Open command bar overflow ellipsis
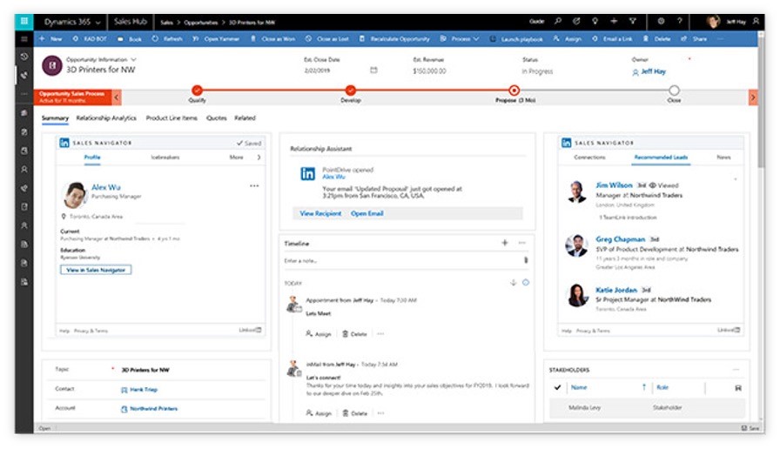Viewport: 780px width, 449px height. tap(720, 39)
